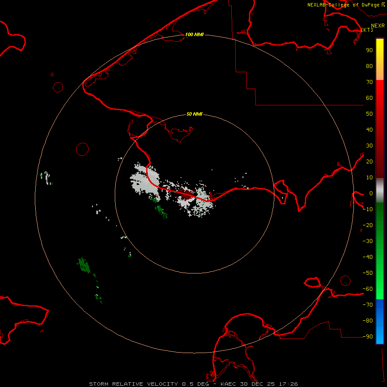Click the -30 value on the velocity scale
This screenshot has height=387, width=387.
(368, 241)
